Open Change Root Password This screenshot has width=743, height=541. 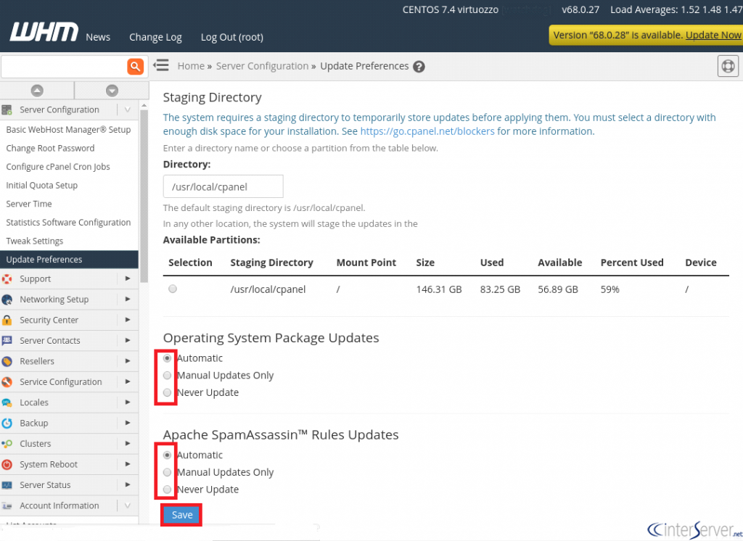(x=50, y=148)
